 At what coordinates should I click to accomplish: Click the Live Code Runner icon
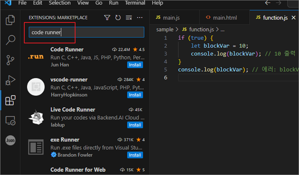tap(36, 117)
